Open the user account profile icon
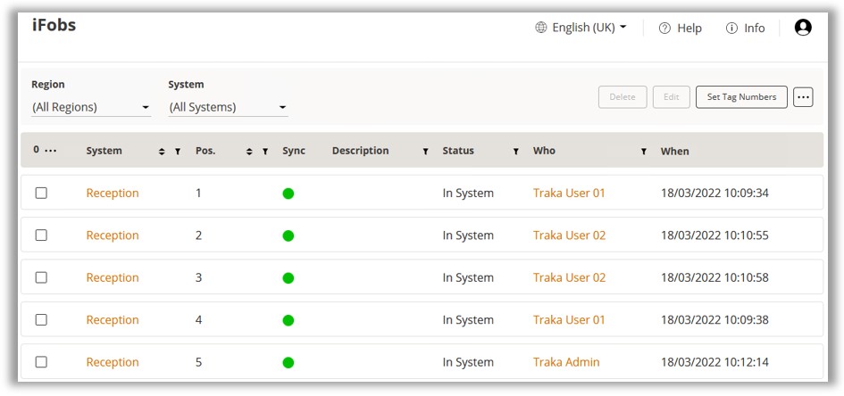Screen dimensions: 844x396 (x=802, y=28)
